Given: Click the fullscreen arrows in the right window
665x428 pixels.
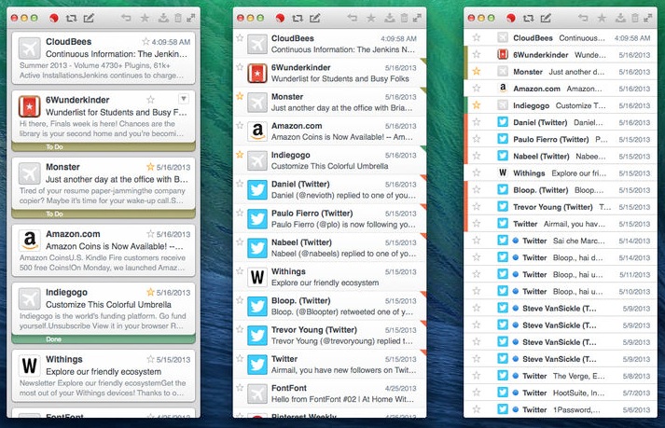Looking at the screenshot, I should pyautogui.click(x=648, y=18).
